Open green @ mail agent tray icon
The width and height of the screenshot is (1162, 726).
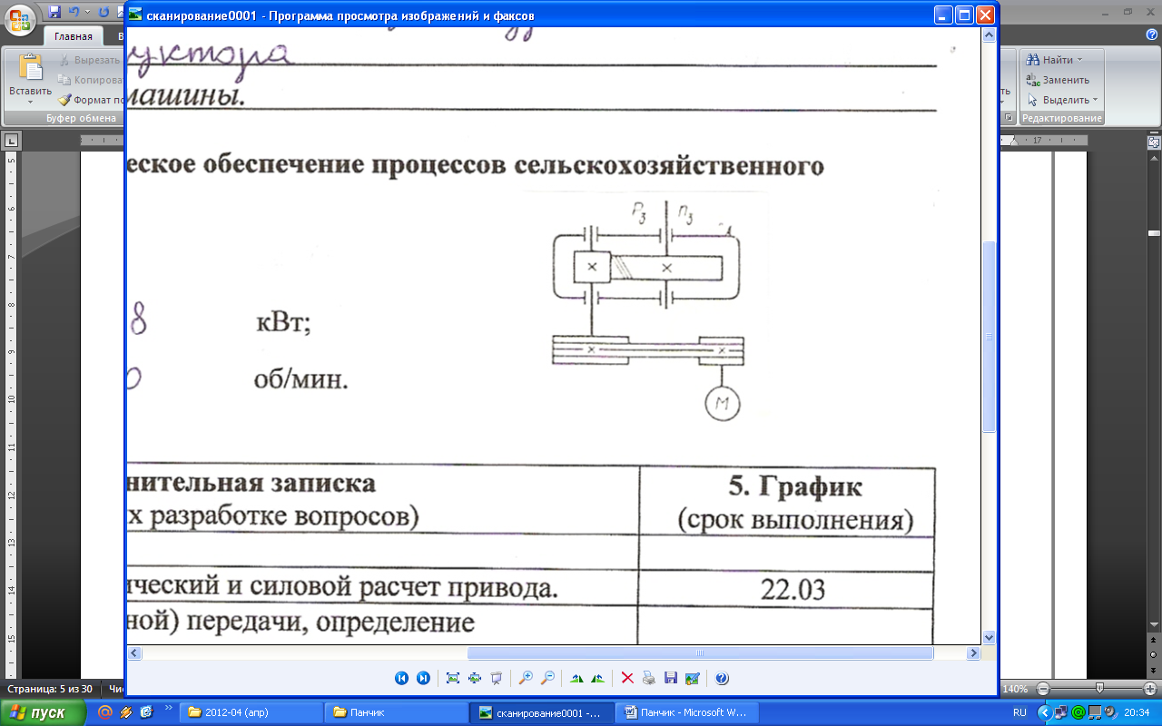coord(1078,712)
